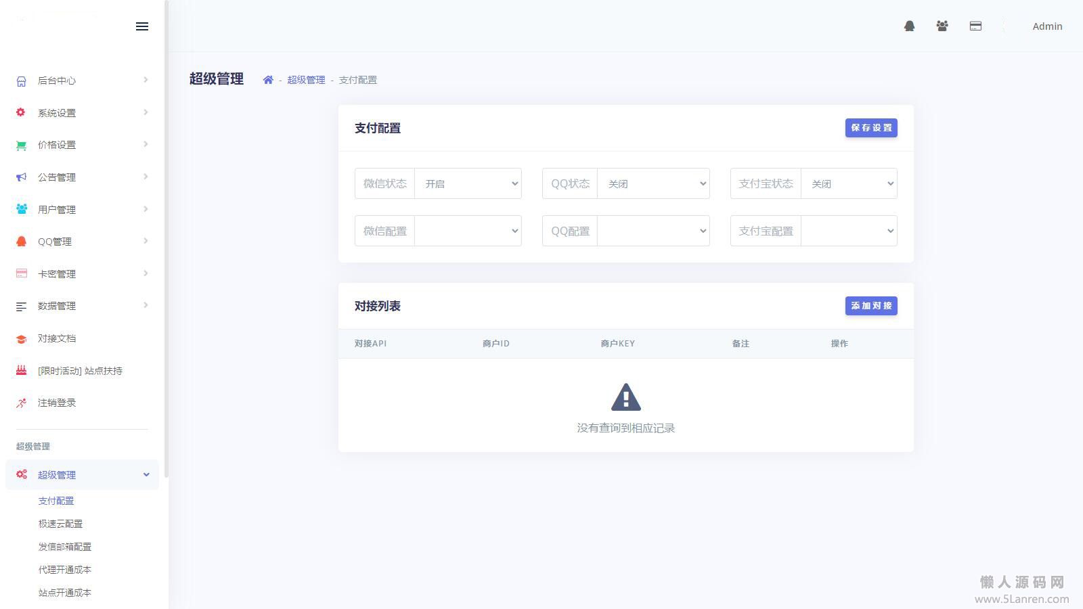The height and width of the screenshot is (609, 1083).
Task: Click the 注销登录 running figure icon
Action: tap(22, 403)
